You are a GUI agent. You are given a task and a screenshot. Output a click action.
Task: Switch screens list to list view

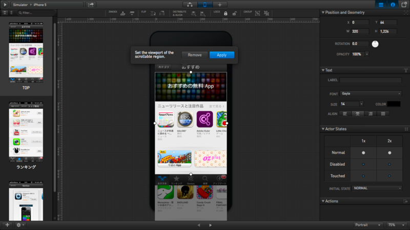11,12
